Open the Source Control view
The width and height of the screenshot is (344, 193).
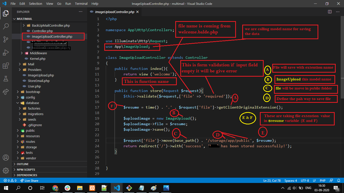click(6, 39)
